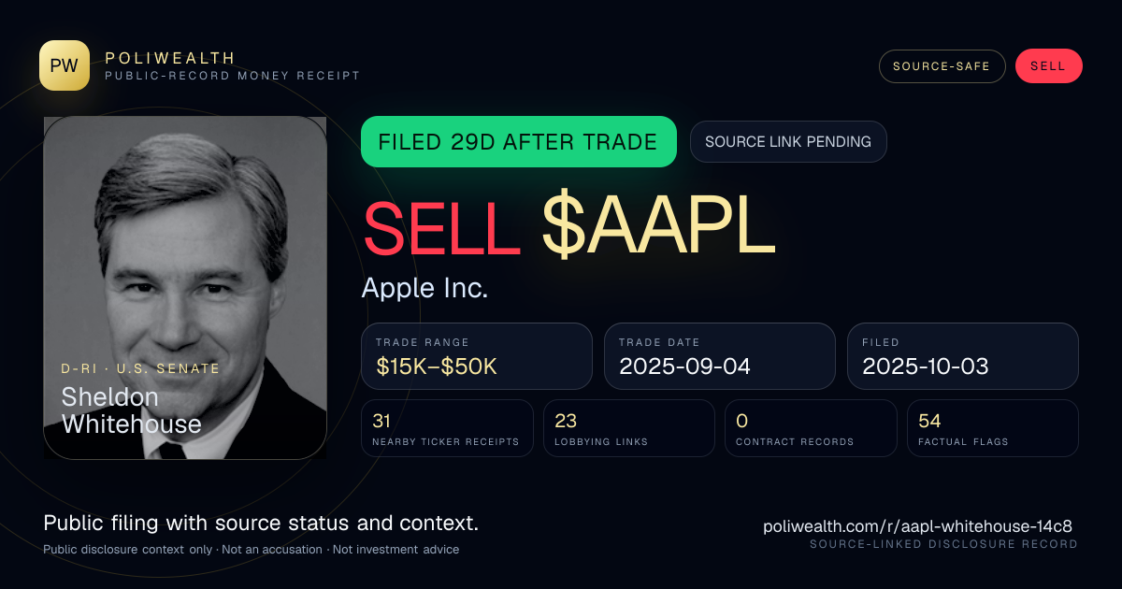This screenshot has width=1122, height=589.
Task: Click the D-RI · U.S. Senate label
Action: tap(141, 368)
